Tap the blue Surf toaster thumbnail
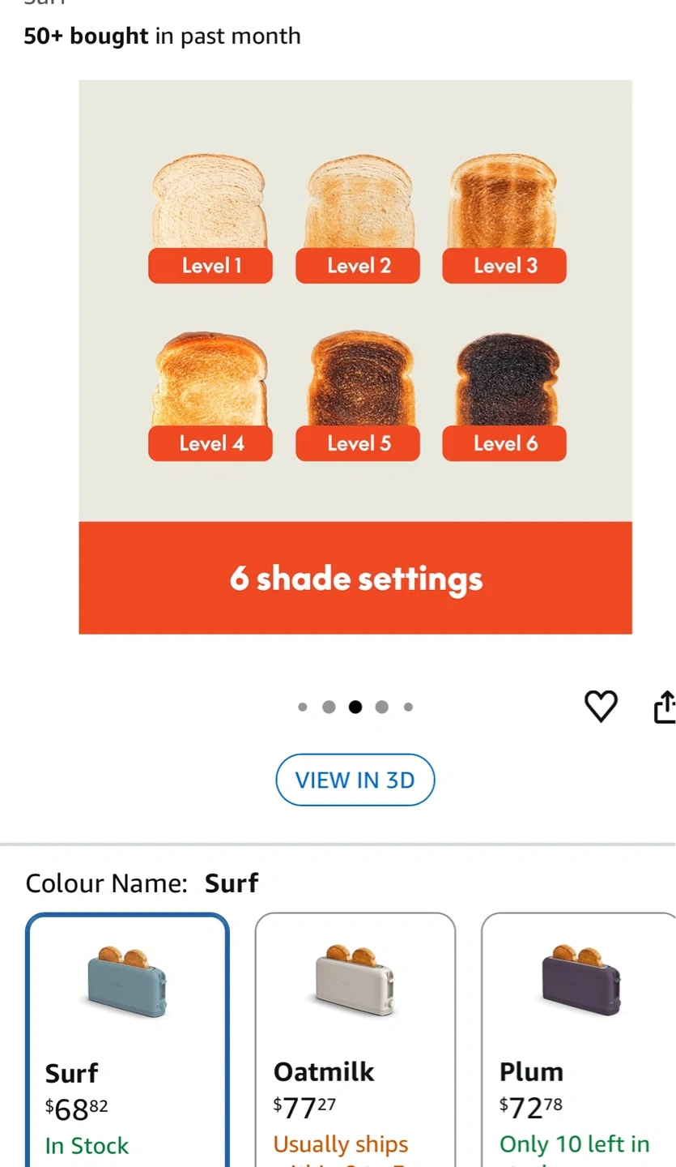This screenshot has width=676, height=1167. [127, 981]
